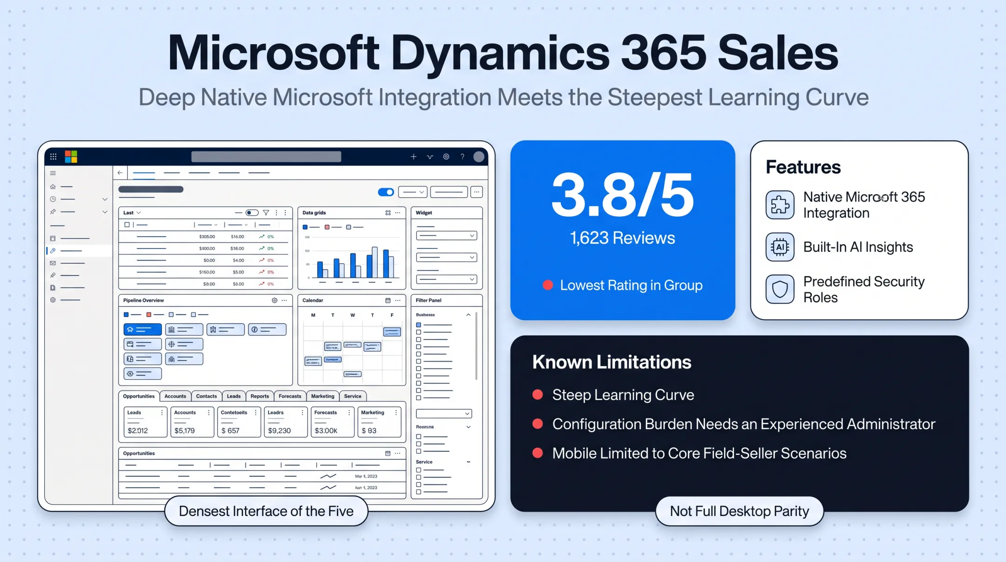The height and width of the screenshot is (562, 1006).
Task: Click the Calendar panel's calendar icon
Action: tap(388, 301)
